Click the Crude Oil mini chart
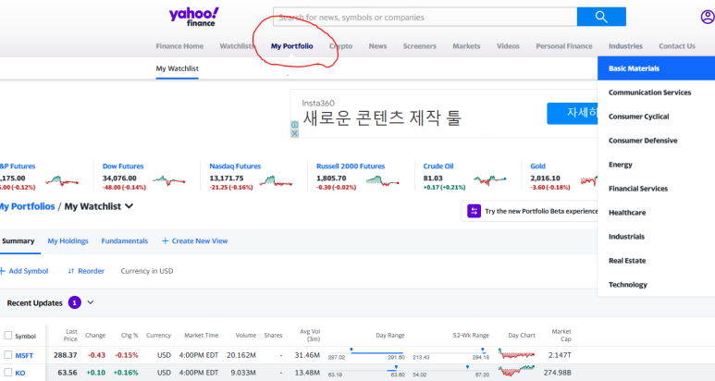The height and width of the screenshot is (381, 715). (x=489, y=180)
